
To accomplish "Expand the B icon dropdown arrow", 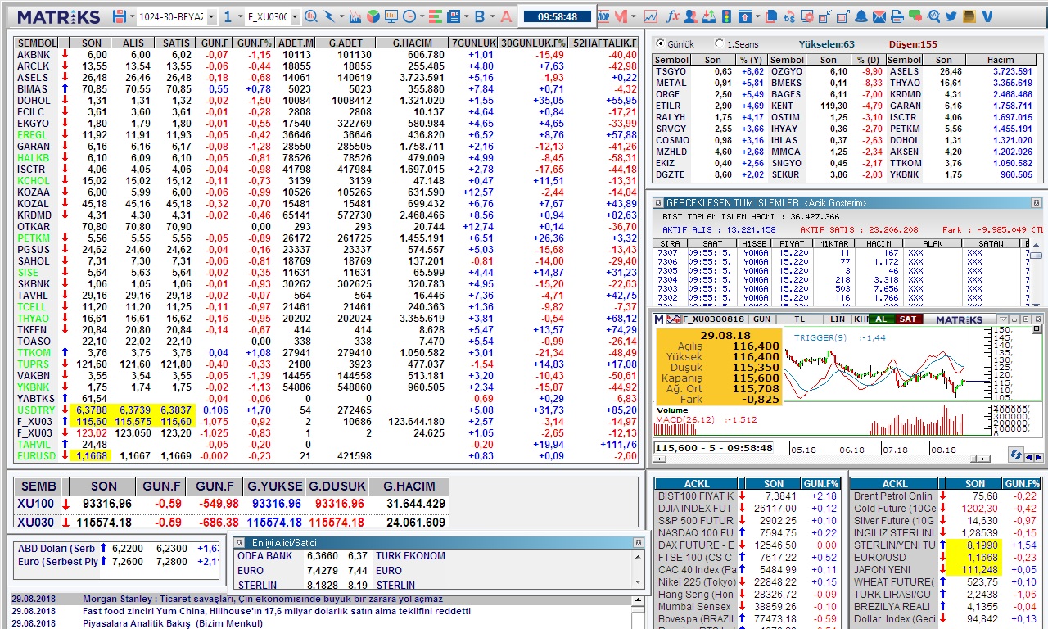I will click(492, 16).
